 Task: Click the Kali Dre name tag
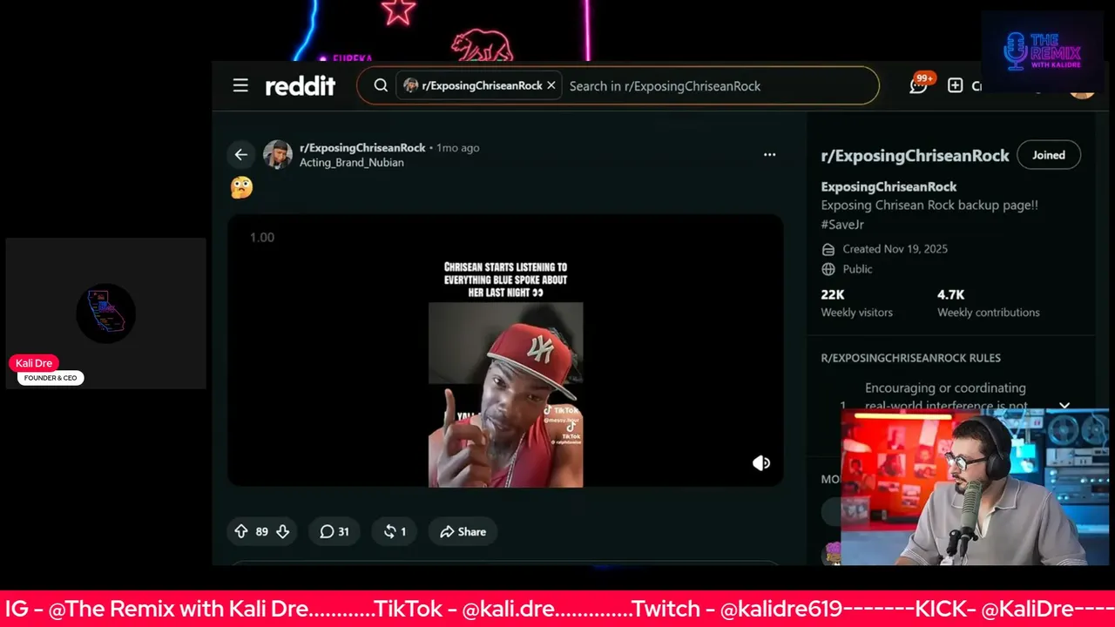click(x=33, y=363)
